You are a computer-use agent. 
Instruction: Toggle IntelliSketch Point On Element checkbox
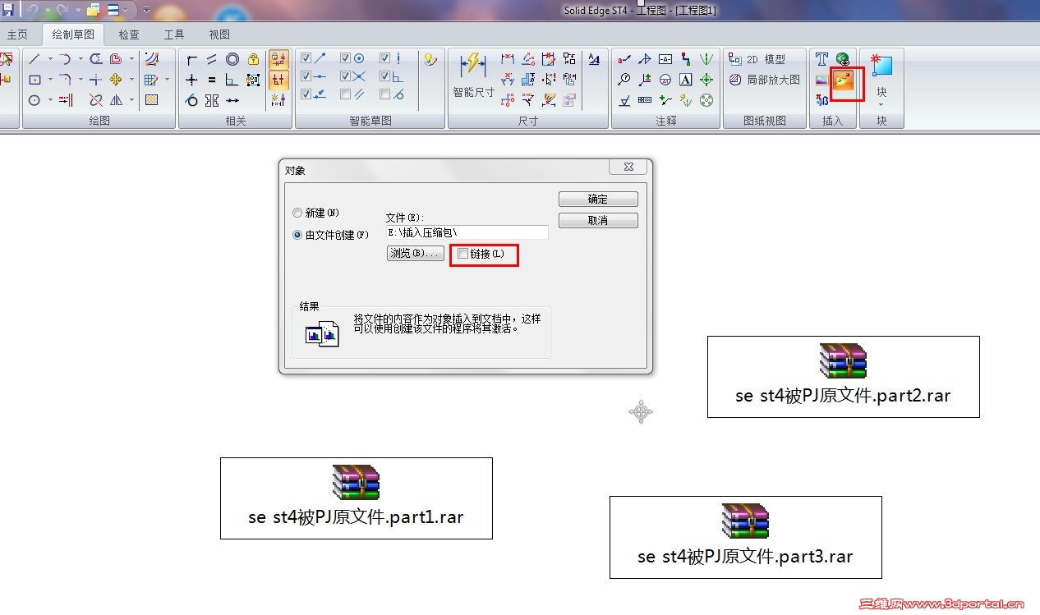[306, 94]
